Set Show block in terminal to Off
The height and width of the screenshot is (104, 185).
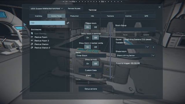[95, 38]
